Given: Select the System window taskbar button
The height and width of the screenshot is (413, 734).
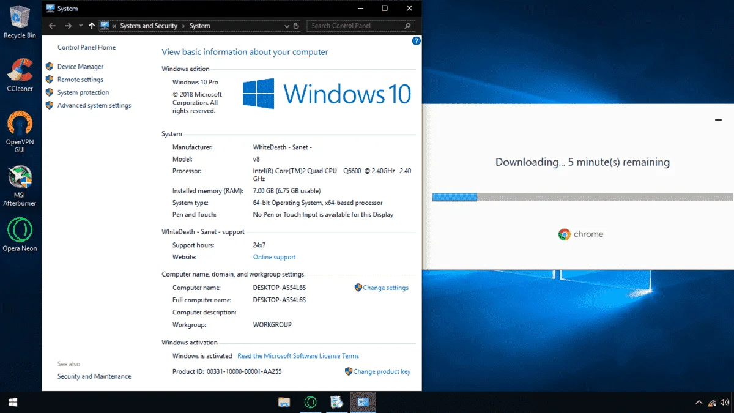Looking at the screenshot, I should (x=363, y=402).
